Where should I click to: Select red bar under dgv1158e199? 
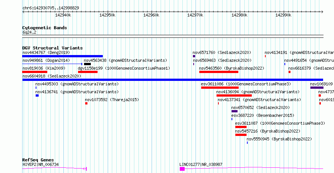point(88,72)
